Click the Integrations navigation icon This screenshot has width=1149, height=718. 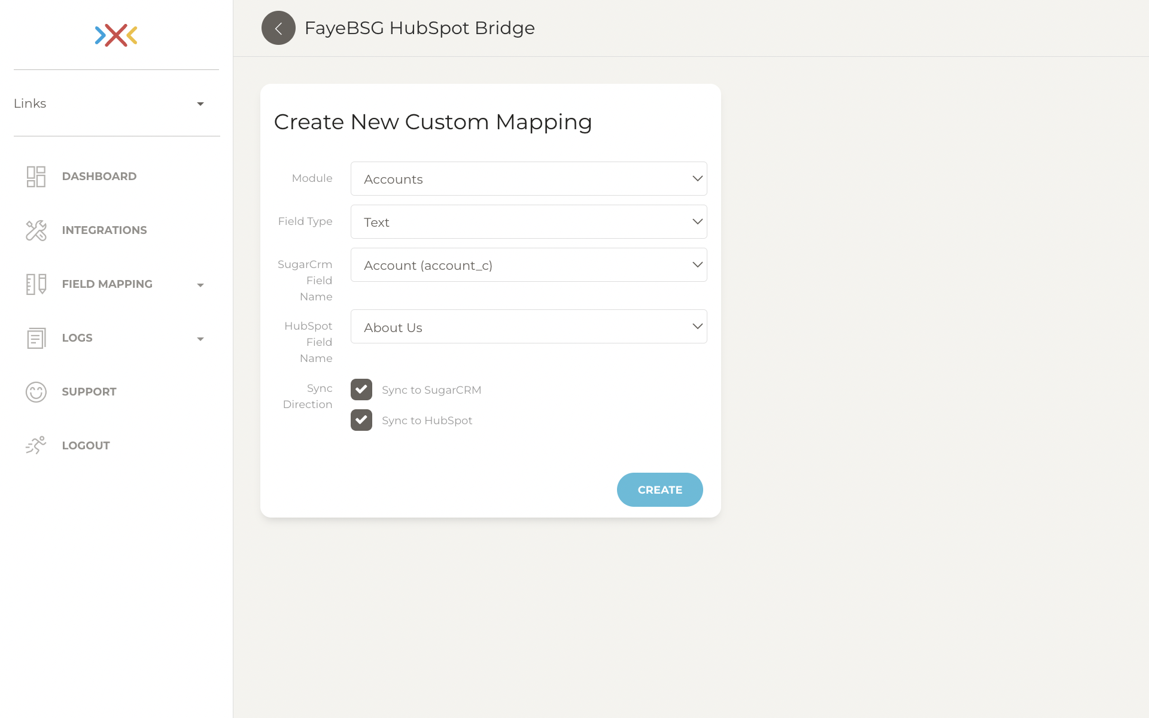34,230
